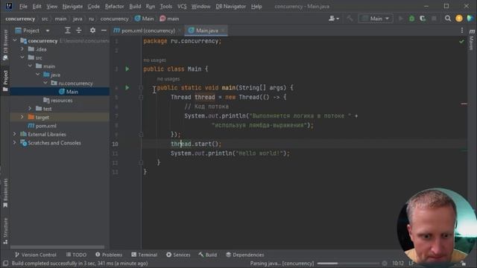
Task: Click the orange updates icon in toolbar
Action: click(x=459, y=19)
